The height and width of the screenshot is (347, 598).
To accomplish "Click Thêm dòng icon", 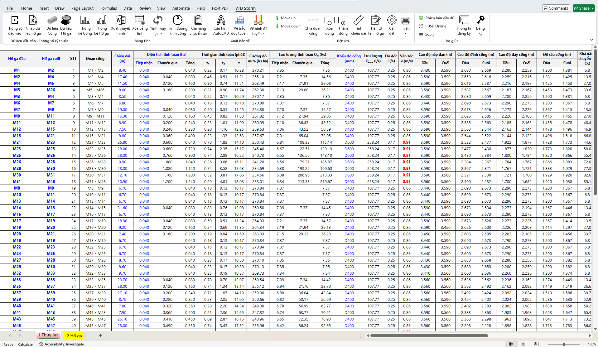I will tap(343, 21).
